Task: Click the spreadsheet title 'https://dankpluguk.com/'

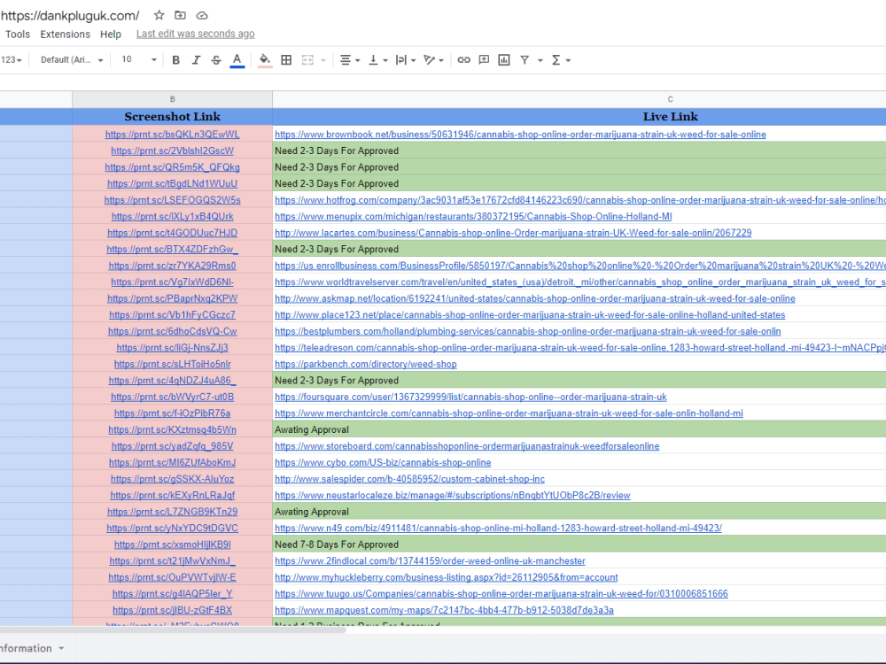Action: (x=70, y=16)
